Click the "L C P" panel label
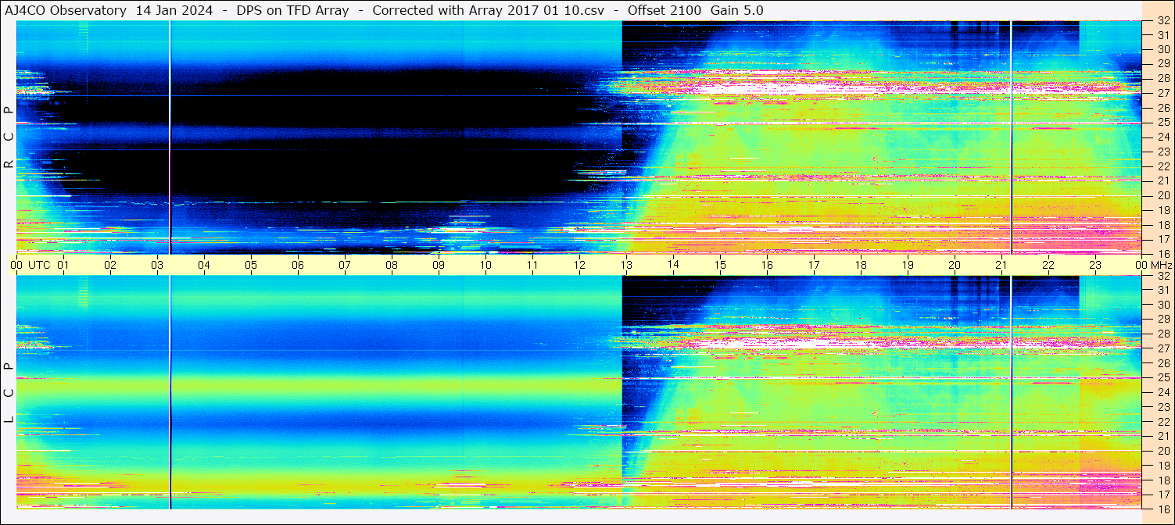Screen dimensions: 1175x525 tap(9, 393)
